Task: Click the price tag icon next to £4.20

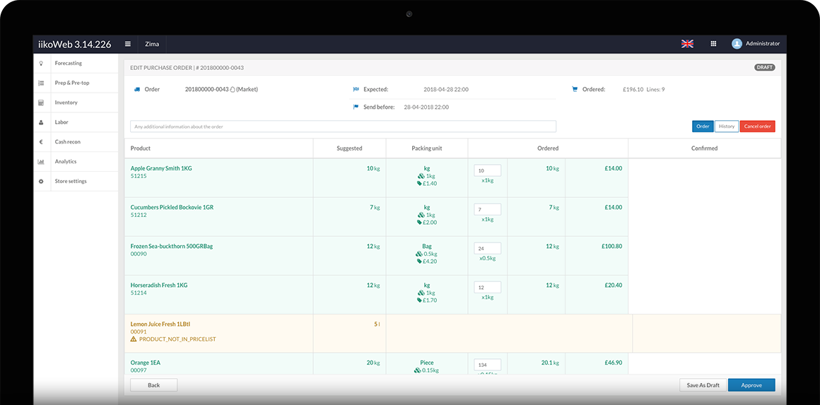Action: coord(419,262)
